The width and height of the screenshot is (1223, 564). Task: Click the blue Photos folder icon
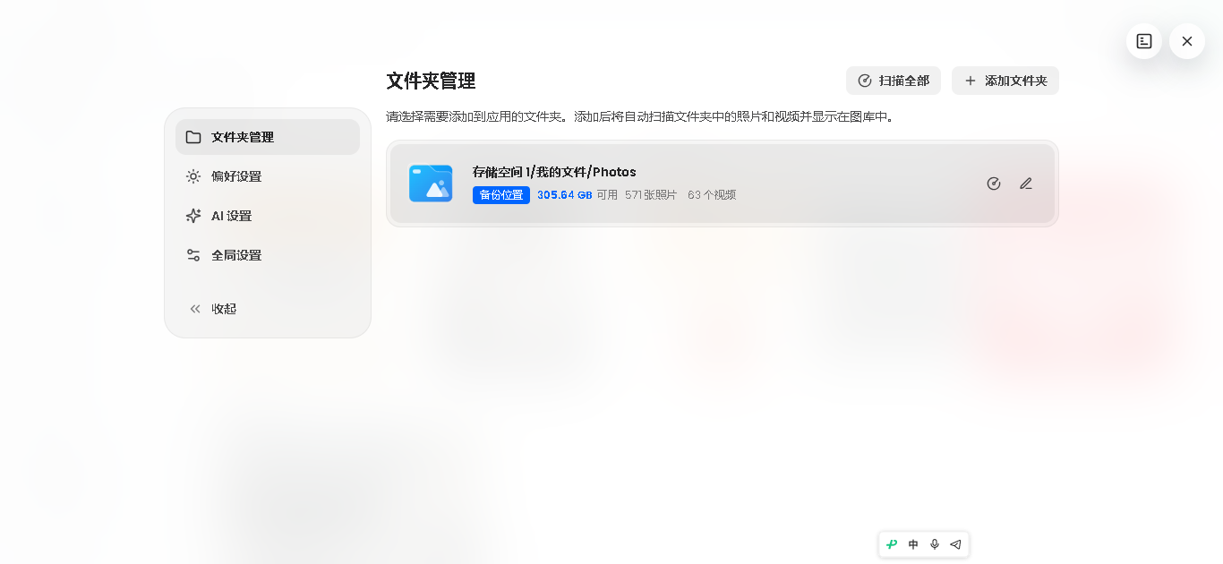pos(431,184)
